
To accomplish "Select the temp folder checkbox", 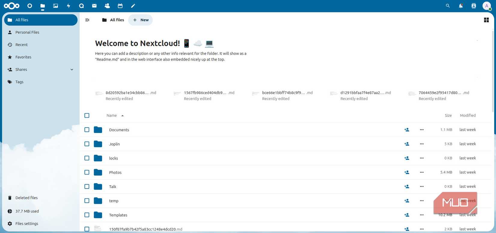I will tap(87, 201).
